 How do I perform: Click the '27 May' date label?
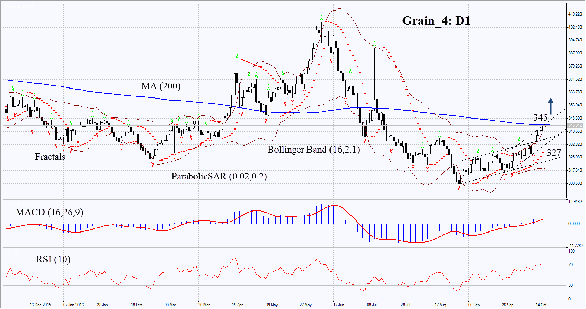(305, 305)
